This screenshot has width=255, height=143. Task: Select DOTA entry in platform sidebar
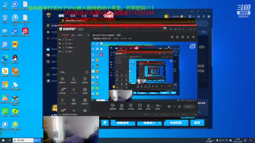[x=52, y=38]
